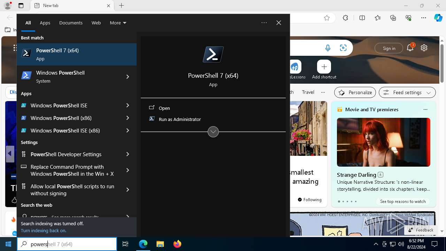Image resolution: width=446 pixels, height=251 pixels.
Task: Expand Windows PowerShell ISE (x86) options arrow
Action: 128,130
